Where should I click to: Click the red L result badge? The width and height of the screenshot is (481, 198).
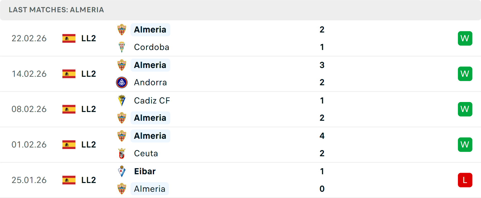465,180
